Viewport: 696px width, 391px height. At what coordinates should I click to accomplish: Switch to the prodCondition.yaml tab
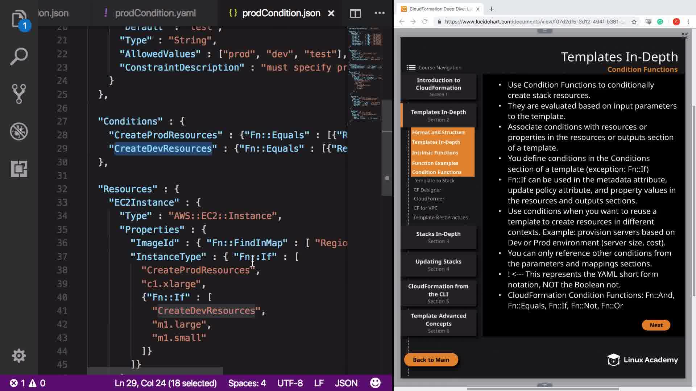[155, 13]
